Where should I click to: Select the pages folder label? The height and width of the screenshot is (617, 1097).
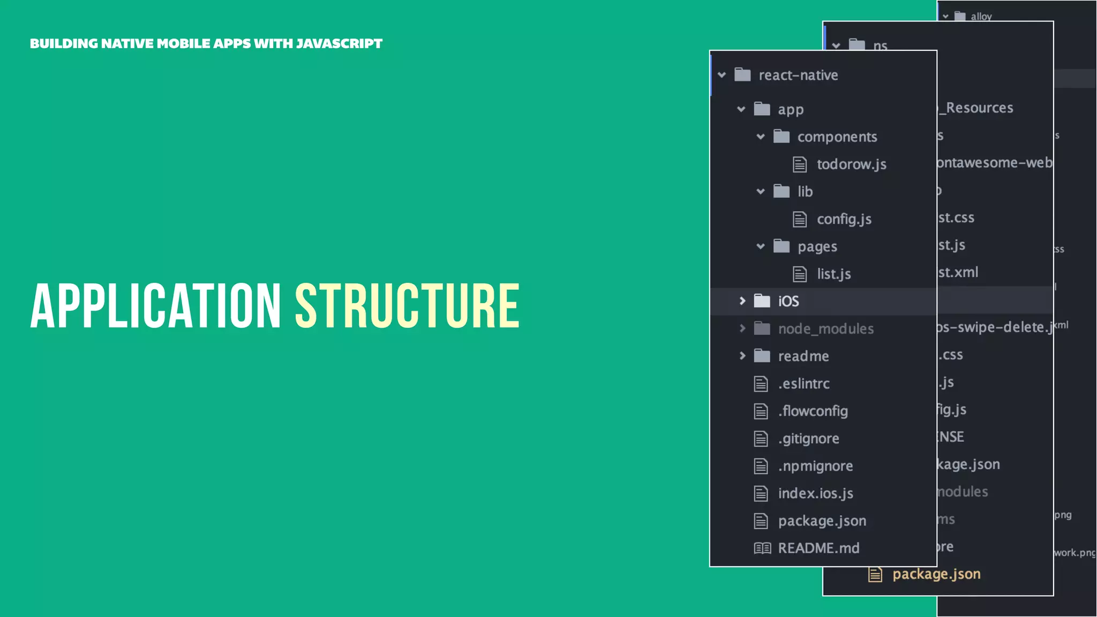(x=817, y=246)
